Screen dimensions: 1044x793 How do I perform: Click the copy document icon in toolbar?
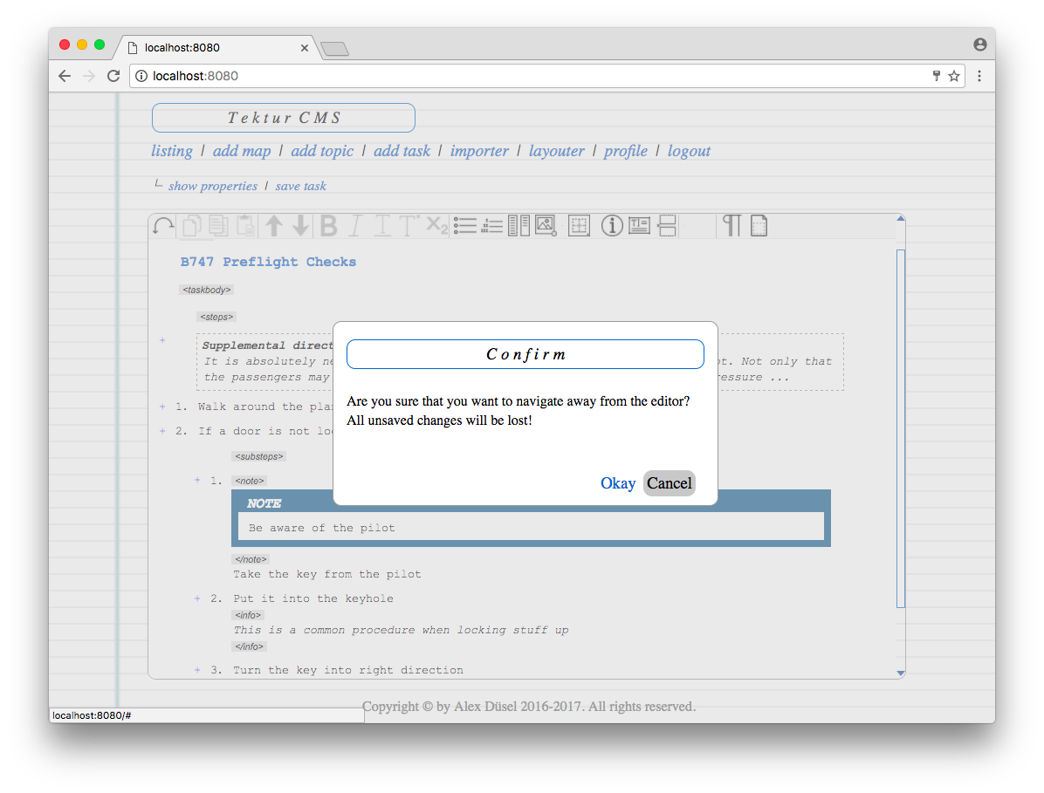pyautogui.click(x=218, y=226)
